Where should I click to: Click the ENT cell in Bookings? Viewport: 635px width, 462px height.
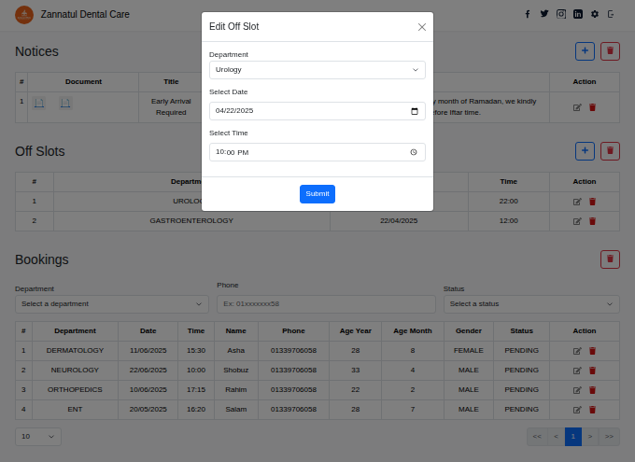coord(75,410)
